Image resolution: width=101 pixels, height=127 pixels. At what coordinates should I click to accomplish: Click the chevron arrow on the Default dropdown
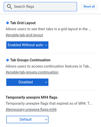click(x=46, y=120)
